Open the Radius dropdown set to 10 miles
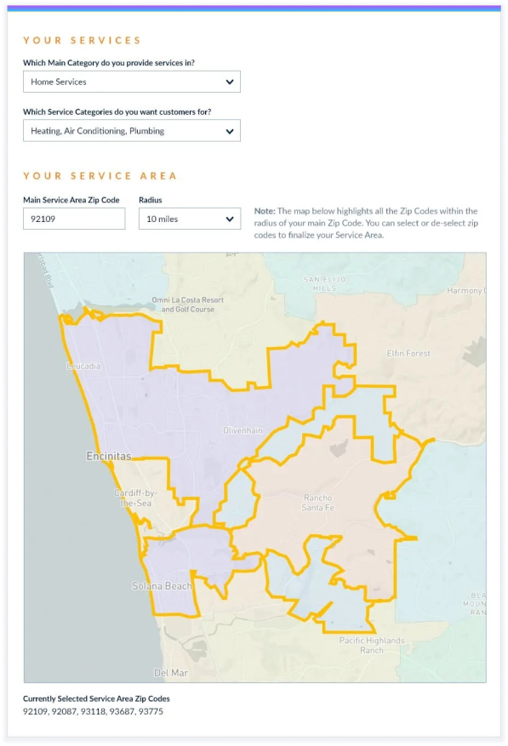Viewport: 508px width, 746px height. (190, 219)
